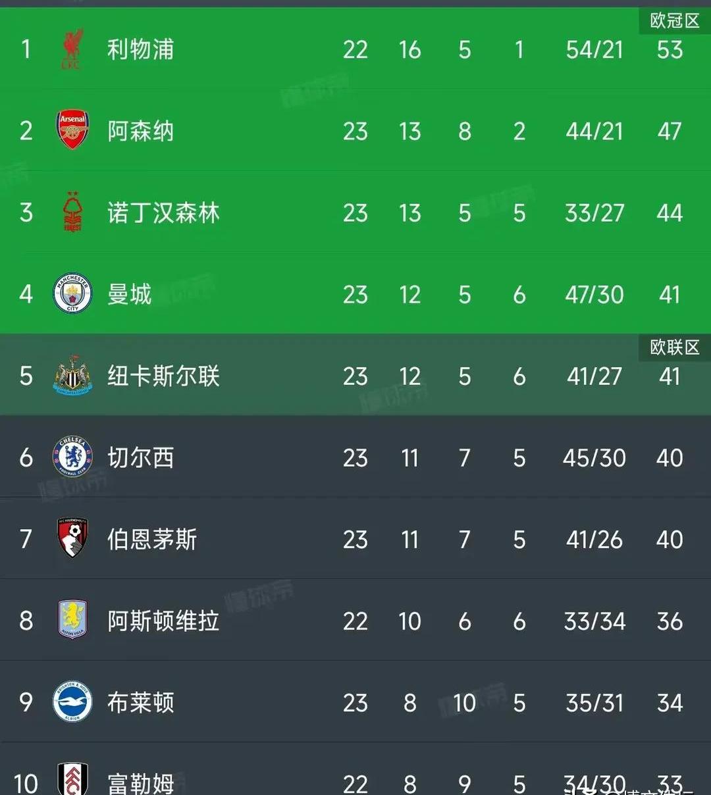Select the Bournemouth club badge
The image size is (711, 795).
coord(72,538)
